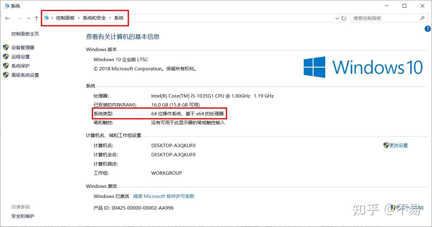Expand chevron between 系统和安全 and 系统

click(x=110, y=18)
